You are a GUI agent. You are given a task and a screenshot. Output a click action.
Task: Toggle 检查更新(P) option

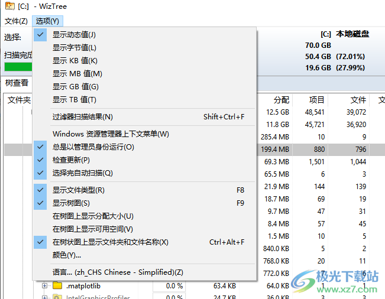click(x=145, y=160)
